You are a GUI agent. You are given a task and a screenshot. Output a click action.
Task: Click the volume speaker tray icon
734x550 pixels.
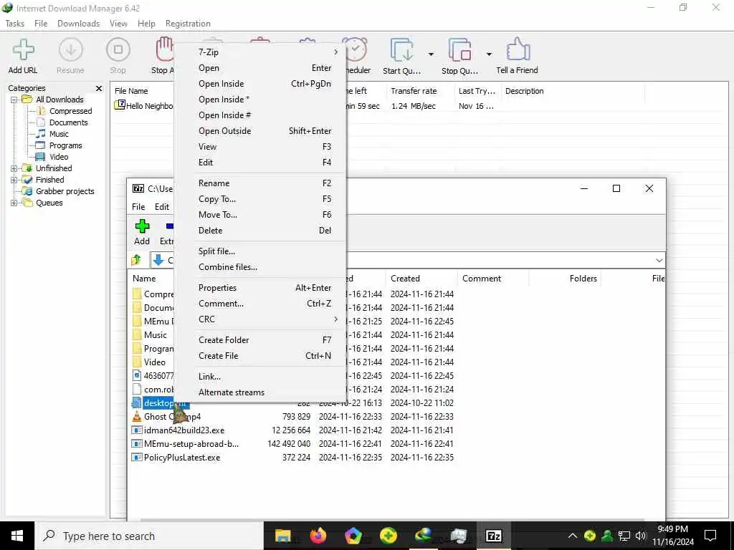click(641, 536)
